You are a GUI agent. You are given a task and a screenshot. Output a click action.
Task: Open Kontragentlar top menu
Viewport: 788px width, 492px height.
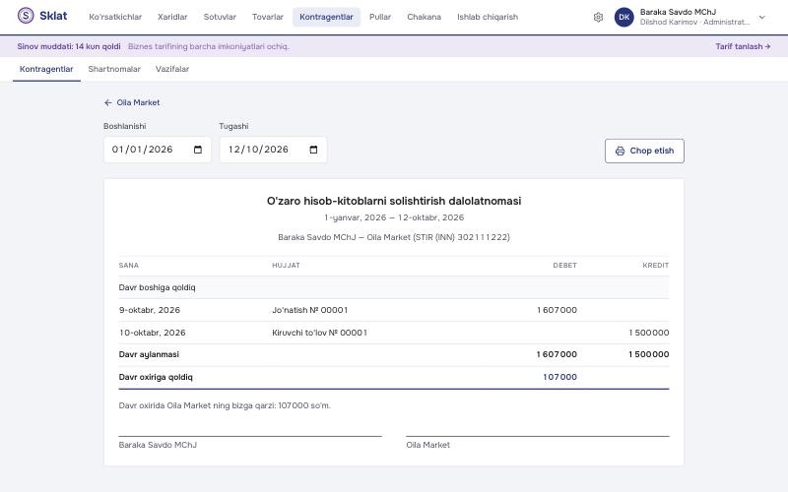[327, 17]
